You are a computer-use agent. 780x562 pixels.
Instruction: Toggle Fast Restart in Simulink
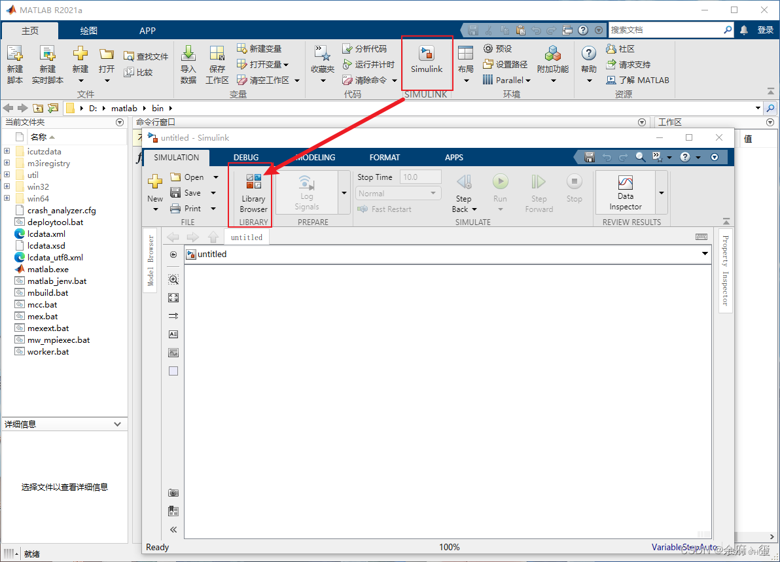click(384, 209)
